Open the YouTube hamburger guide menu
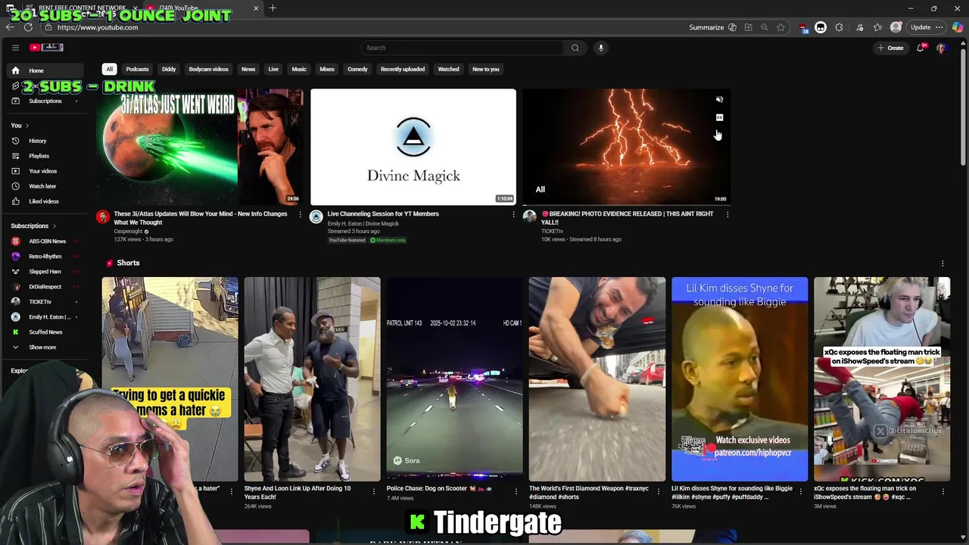The height and width of the screenshot is (545, 969). [15, 48]
